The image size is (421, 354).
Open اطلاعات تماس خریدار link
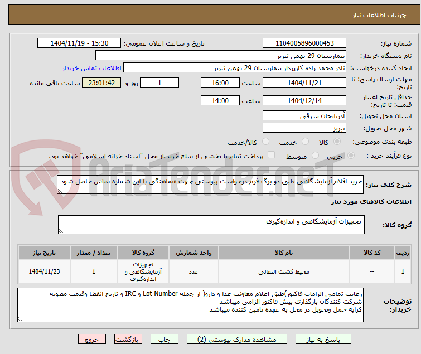tap(92, 68)
